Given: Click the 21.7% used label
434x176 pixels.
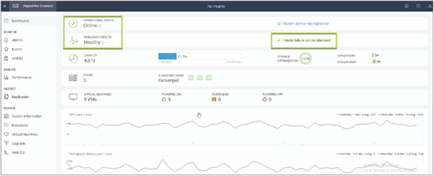Looking at the screenshot, I should [183, 56].
